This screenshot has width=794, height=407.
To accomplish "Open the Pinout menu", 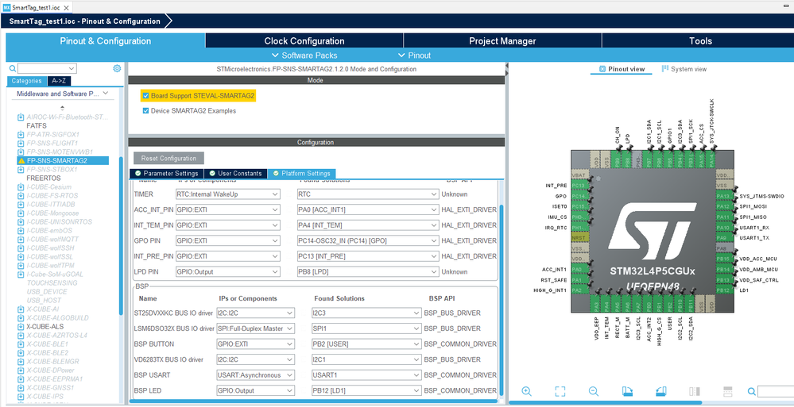I will tap(414, 55).
